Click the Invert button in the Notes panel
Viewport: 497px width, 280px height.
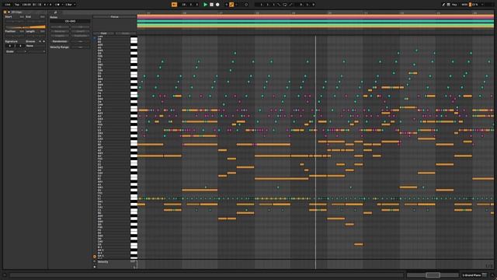coord(80,31)
